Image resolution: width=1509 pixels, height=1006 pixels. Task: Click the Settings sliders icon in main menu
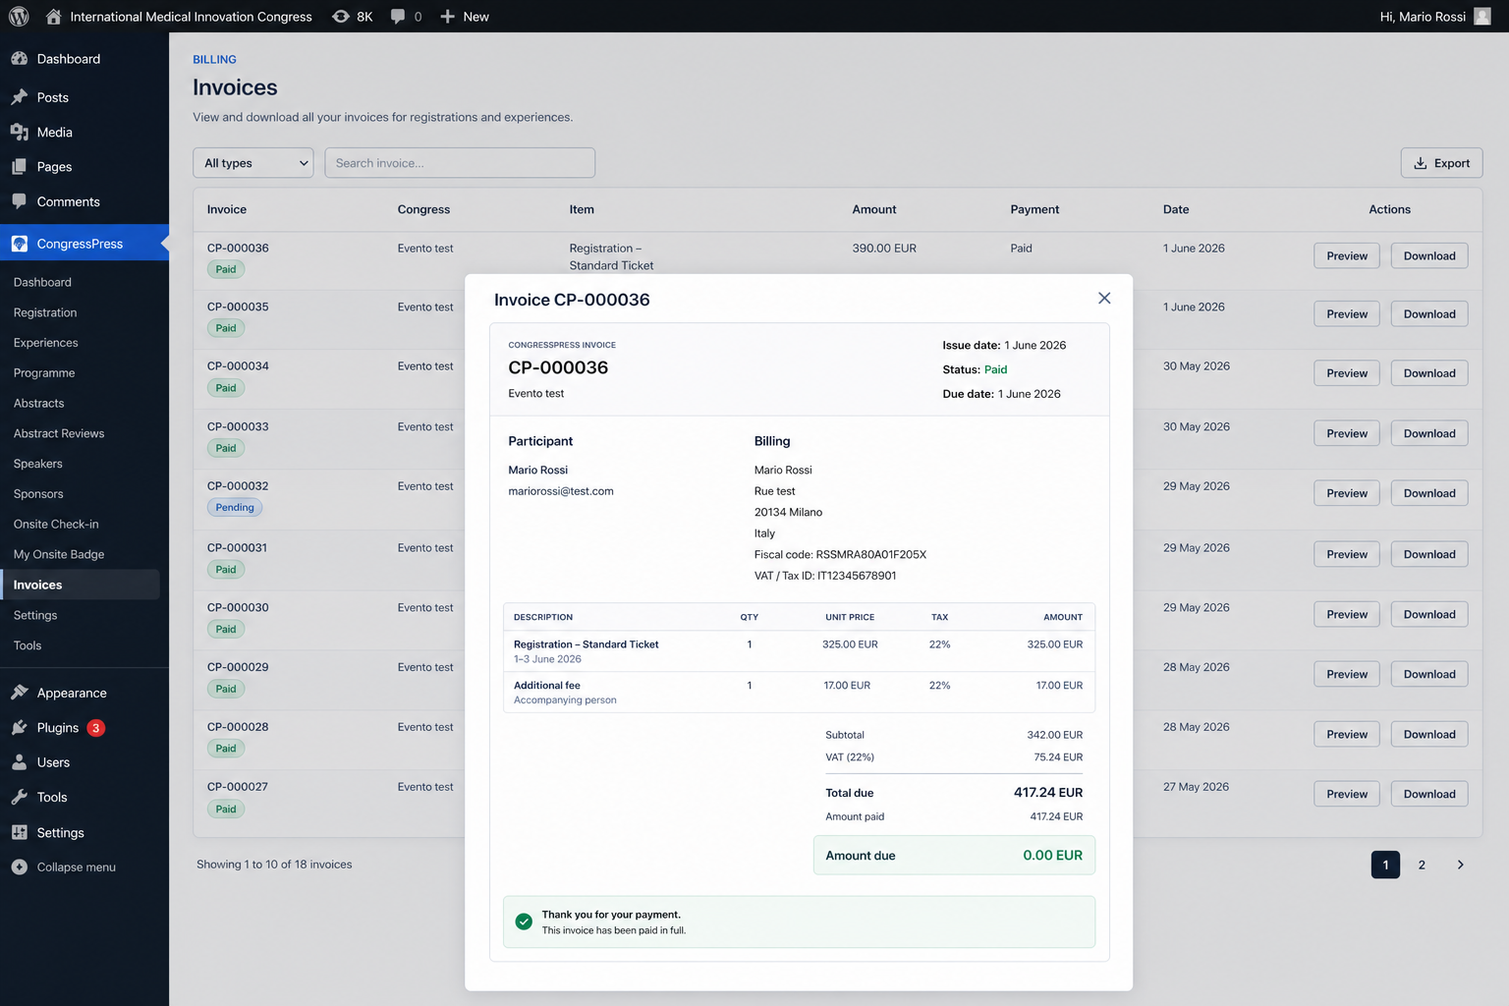coord(20,833)
